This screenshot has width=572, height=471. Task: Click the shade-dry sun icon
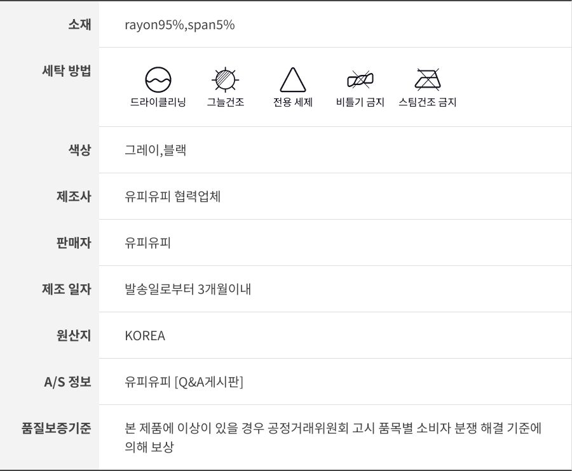click(225, 80)
